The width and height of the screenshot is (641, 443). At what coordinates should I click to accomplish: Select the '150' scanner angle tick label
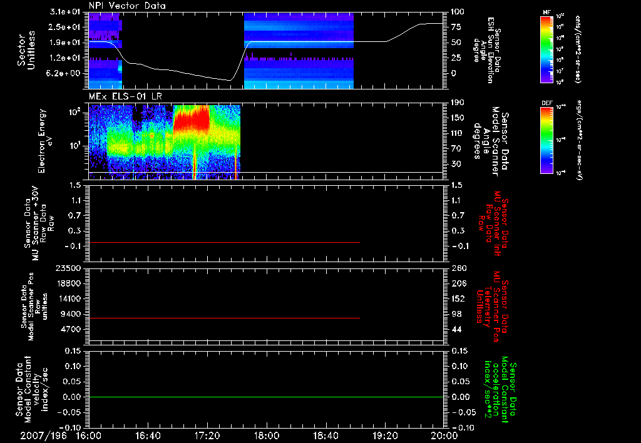tap(458, 118)
